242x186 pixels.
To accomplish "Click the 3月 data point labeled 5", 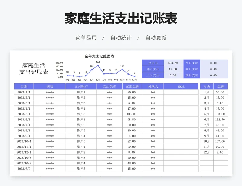I will coord(80,76).
